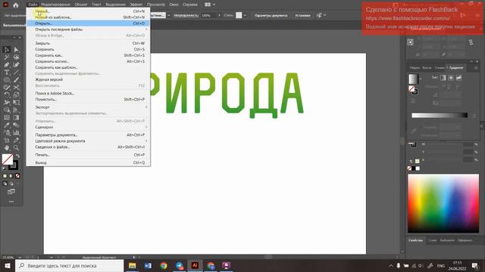
Task: Open the Edit menu in menu bar
Action: coord(55,5)
